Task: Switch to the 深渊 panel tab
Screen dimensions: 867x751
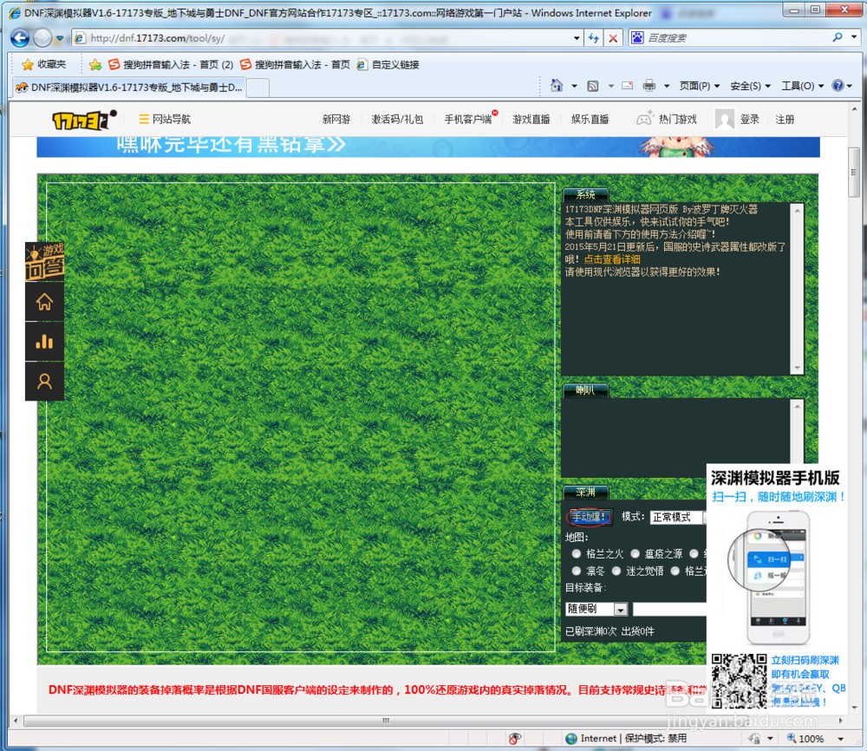Action: coord(585,493)
